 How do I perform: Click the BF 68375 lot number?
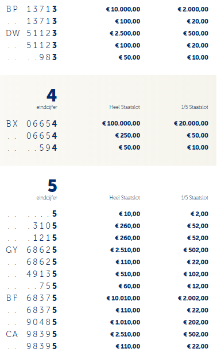[32, 298]
